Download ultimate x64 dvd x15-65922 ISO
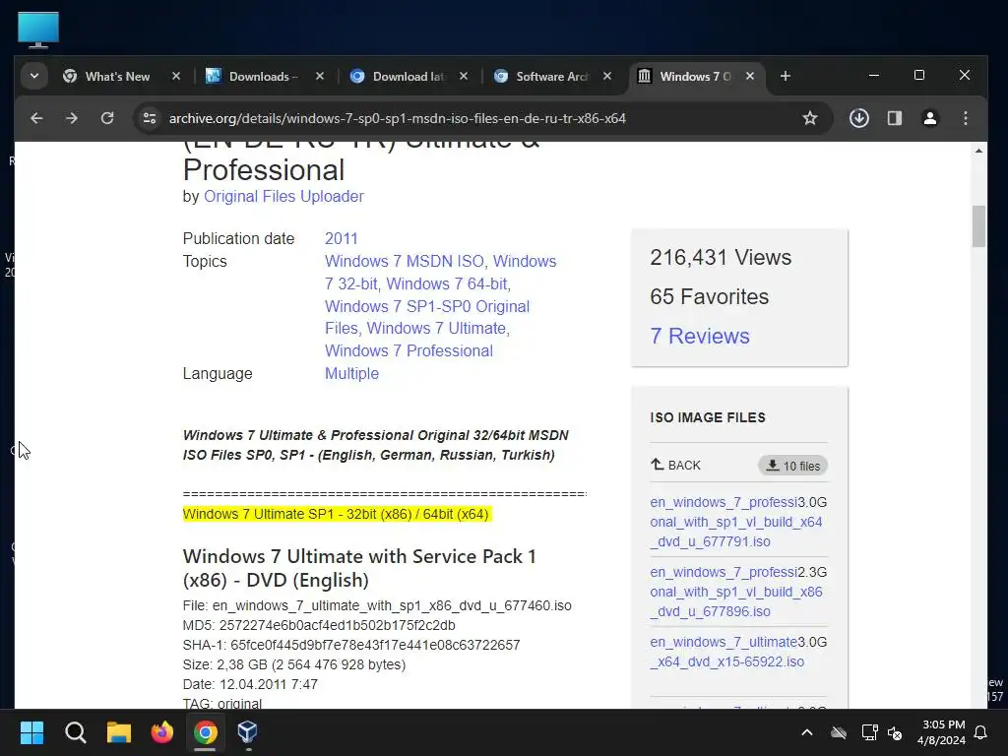 727,652
